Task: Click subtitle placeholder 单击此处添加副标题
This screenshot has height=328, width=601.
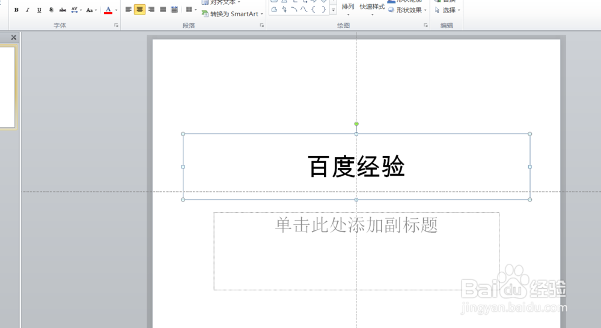Action: coord(356,225)
